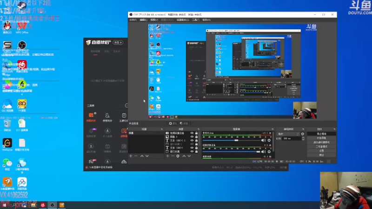The height and width of the screenshot is (209, 372).
Task: Pop out the 控件 dock panel
Action: [334, 129]
